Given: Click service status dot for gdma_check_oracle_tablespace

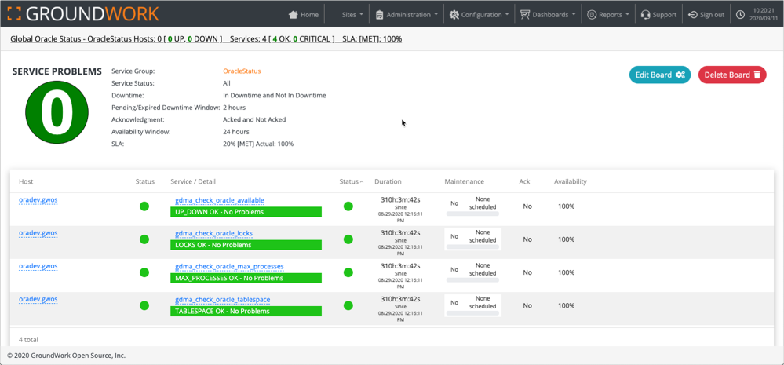Looking at the screenshot, I should pos(348,305).
